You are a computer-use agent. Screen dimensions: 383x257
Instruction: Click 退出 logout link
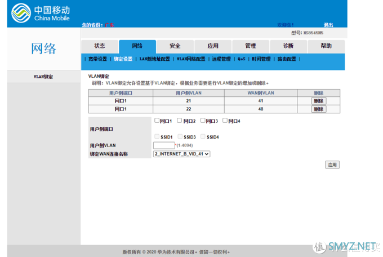click(x=328, y=25)
